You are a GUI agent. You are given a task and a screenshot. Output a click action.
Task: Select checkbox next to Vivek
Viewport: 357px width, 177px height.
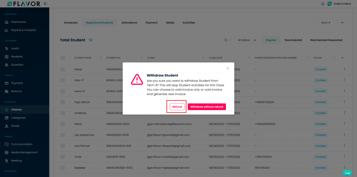click(x=63, y=157)
